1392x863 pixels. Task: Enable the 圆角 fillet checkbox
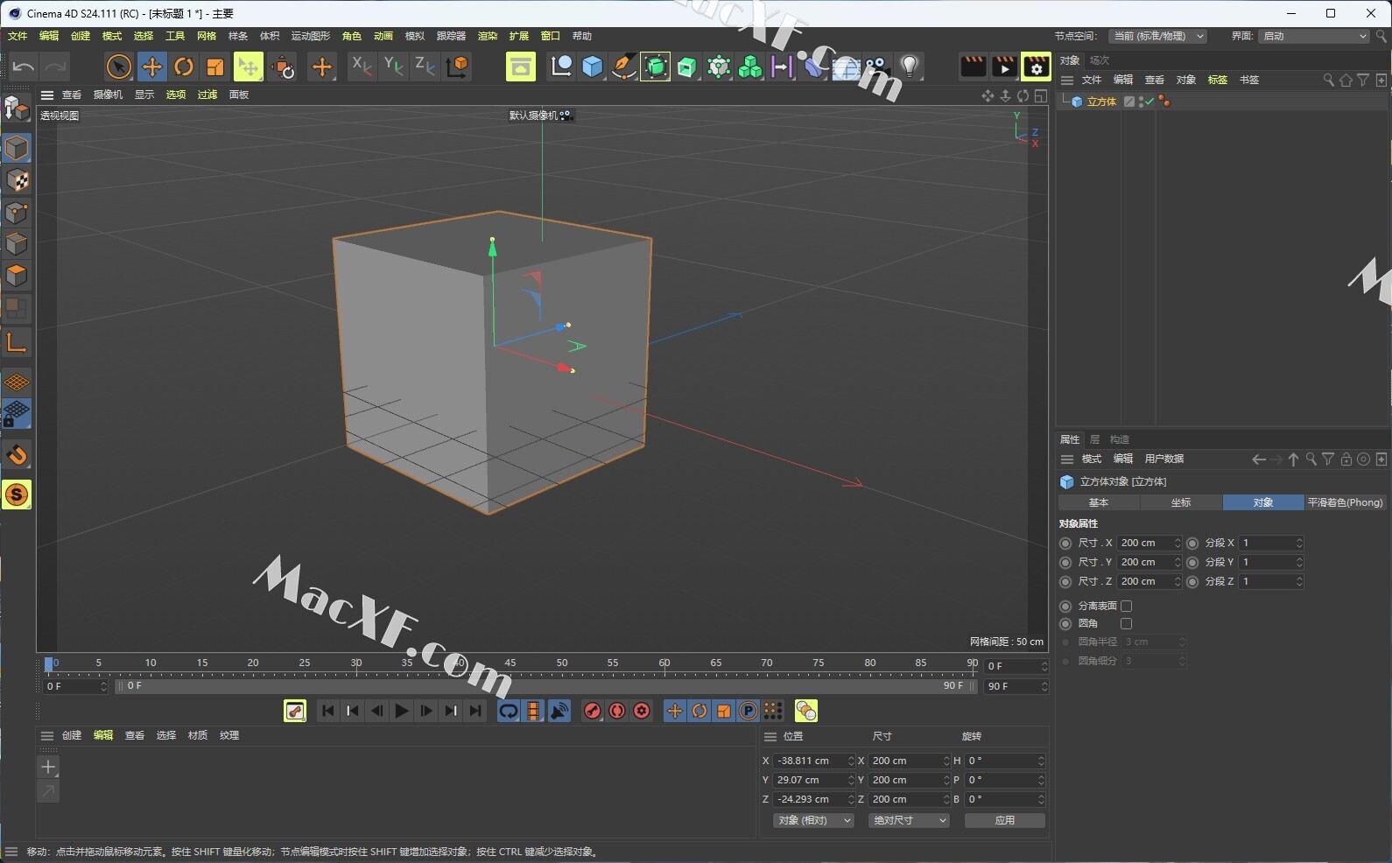pyautogui.click(x=1127, y=624)
